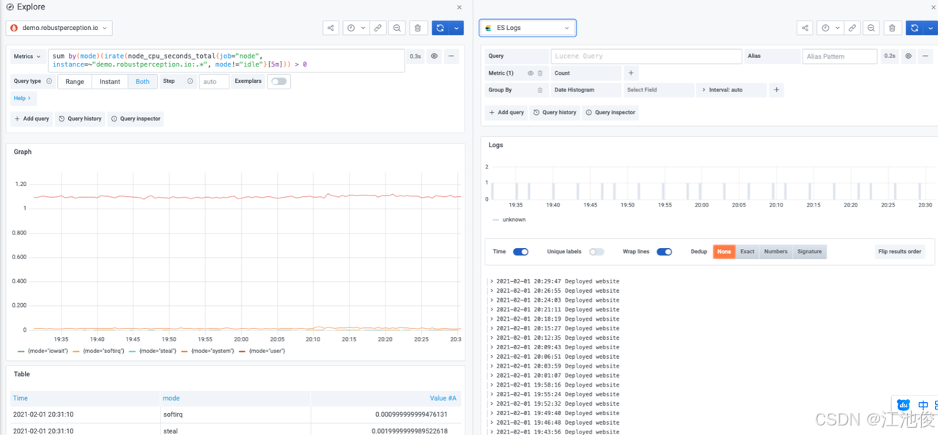The width and height of the screenshot is (938, 435).
Task: Toggle Wrap lines switch
Action: coord(664,252)
